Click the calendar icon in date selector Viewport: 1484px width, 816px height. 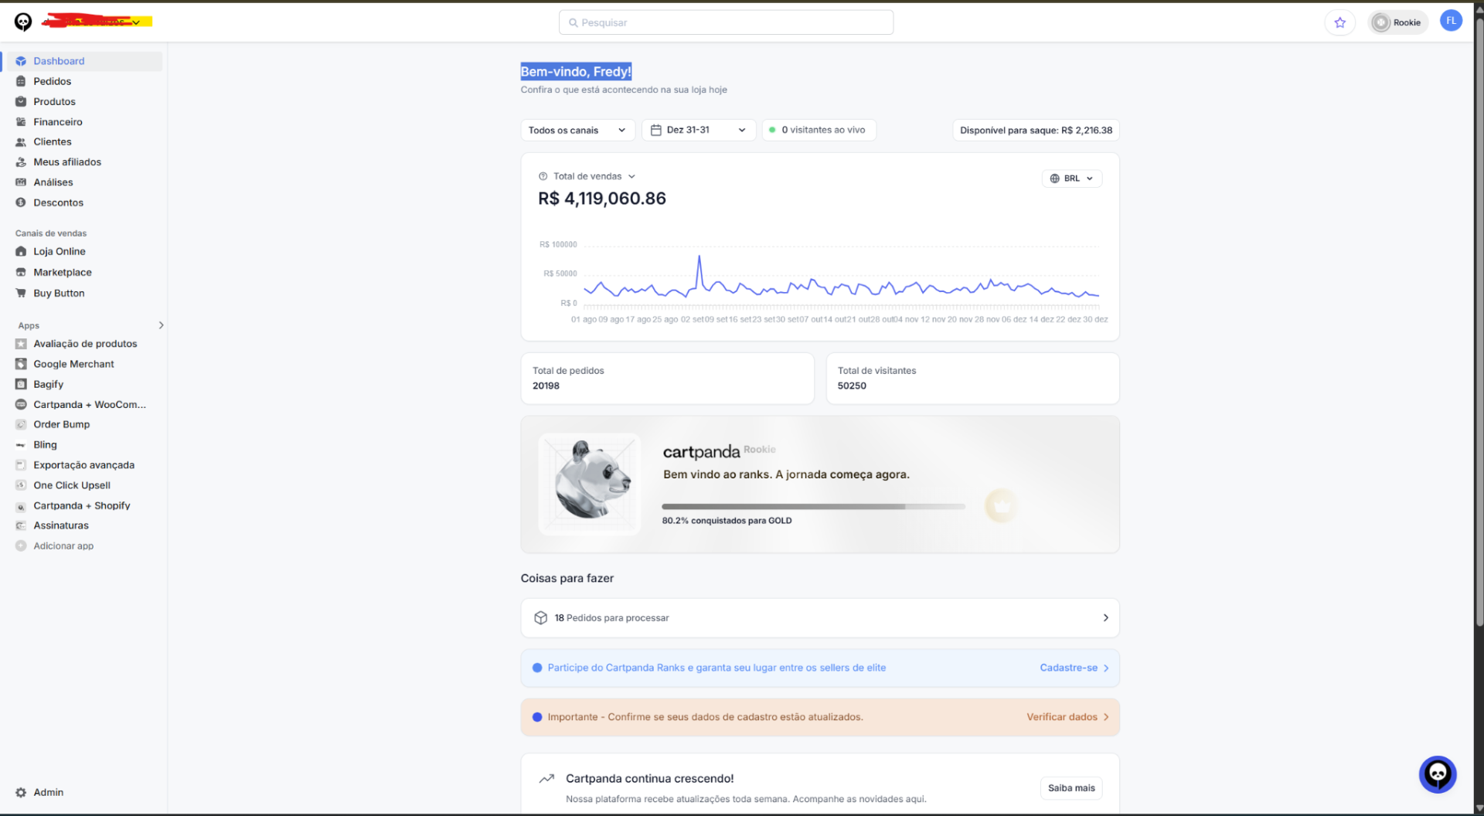point(655,130)
